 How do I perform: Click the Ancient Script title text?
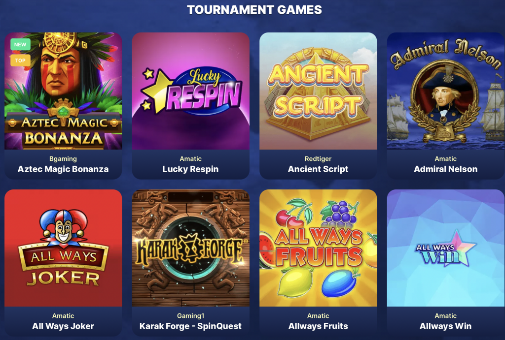pyautogui.click(x=318, y=169)
